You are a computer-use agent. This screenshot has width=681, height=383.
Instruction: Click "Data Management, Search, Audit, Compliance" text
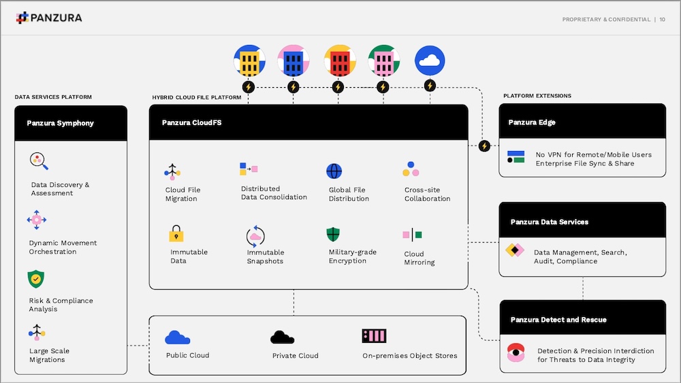(x=580, y=256)
